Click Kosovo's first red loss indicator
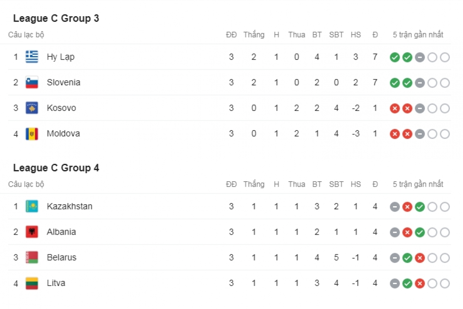Image resolution: width=463 pixels, height=309 pixels. (395, 109)
